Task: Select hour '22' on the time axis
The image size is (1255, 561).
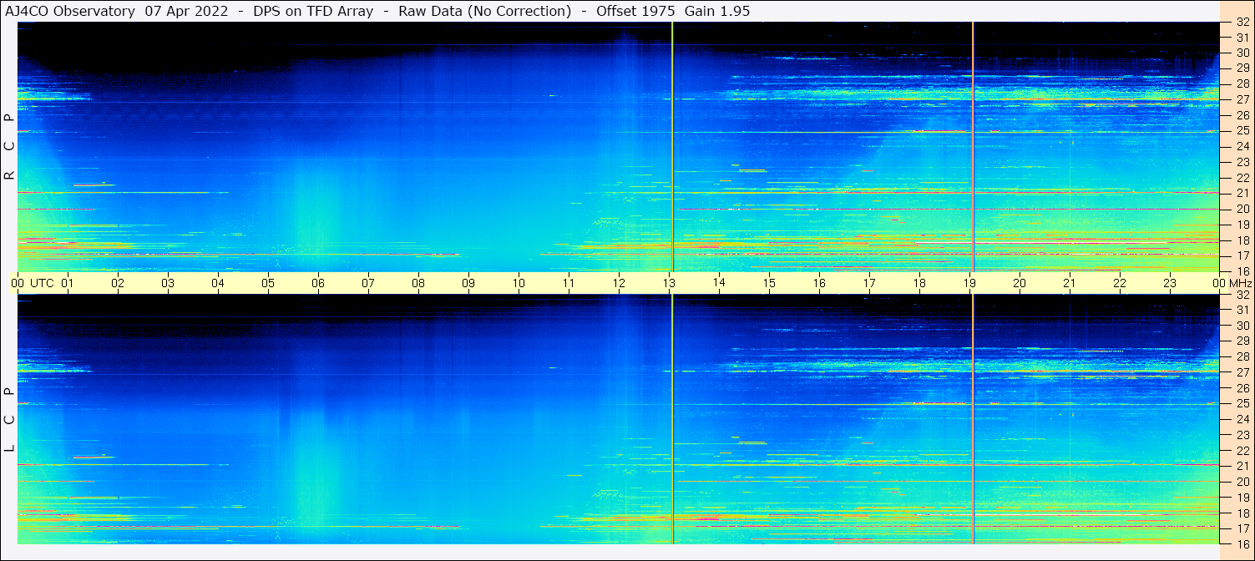Action: tap(1120, 283)
